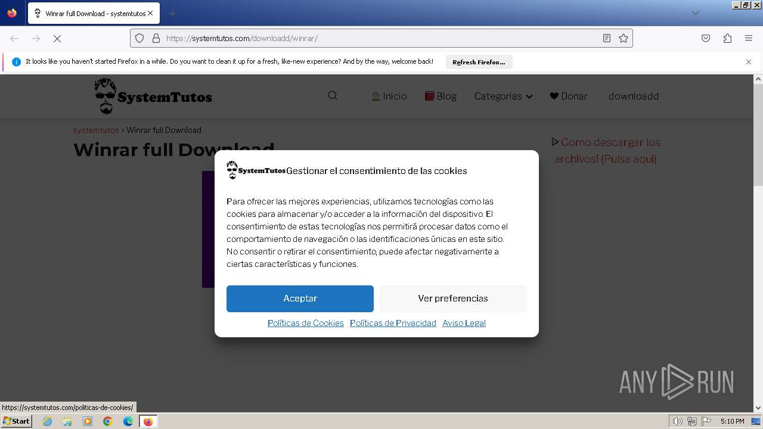Open Save to Pocket icon
763x429 pixels.
tap(706, 38)
